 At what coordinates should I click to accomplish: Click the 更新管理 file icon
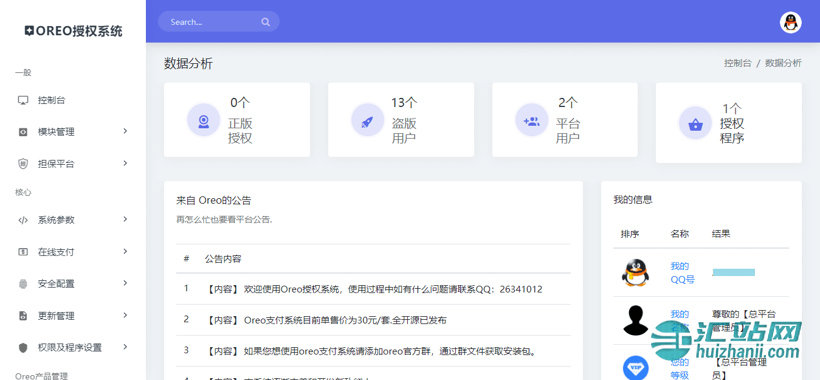(23, 316)
